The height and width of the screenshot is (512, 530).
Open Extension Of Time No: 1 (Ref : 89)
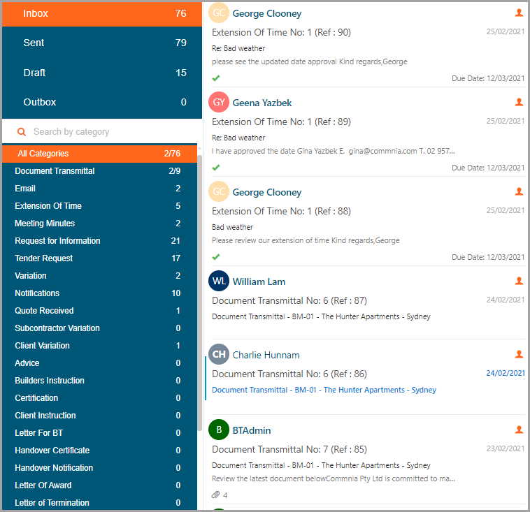click(281, 122)
